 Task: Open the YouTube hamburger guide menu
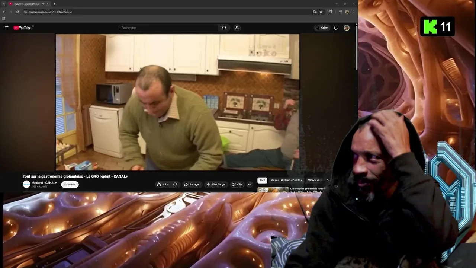point(6,28)
